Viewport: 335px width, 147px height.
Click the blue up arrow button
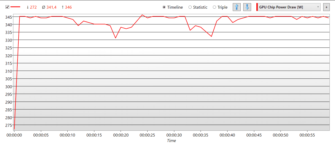(x=237, y=7)
